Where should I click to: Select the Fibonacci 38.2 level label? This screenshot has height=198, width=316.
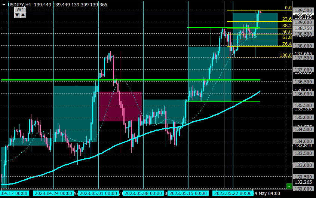pos(287,25)
